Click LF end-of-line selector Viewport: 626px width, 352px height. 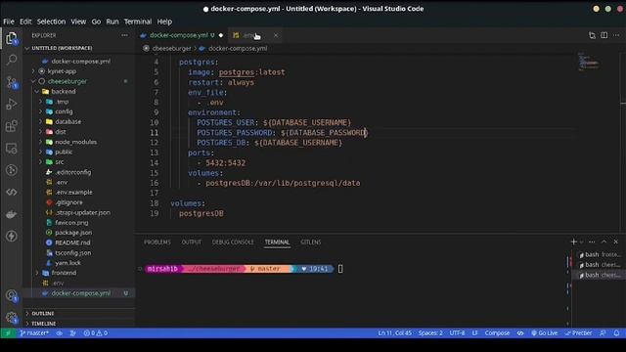pos(474,332)
